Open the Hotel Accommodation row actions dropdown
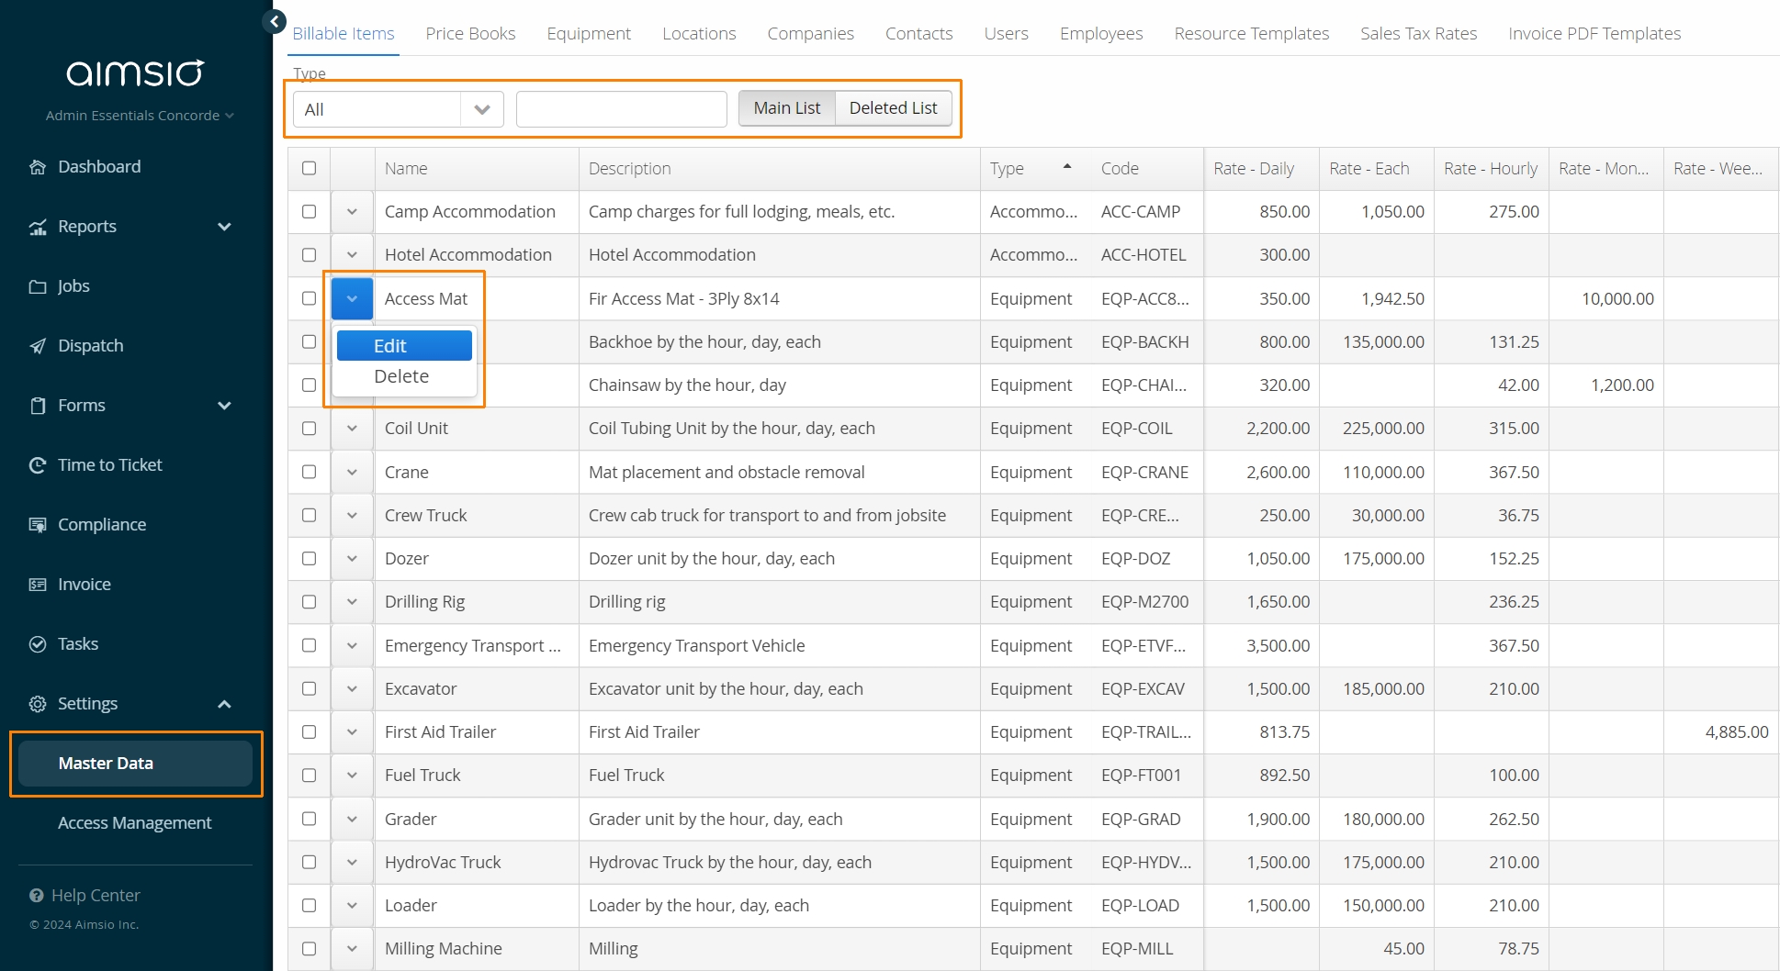 352,255
